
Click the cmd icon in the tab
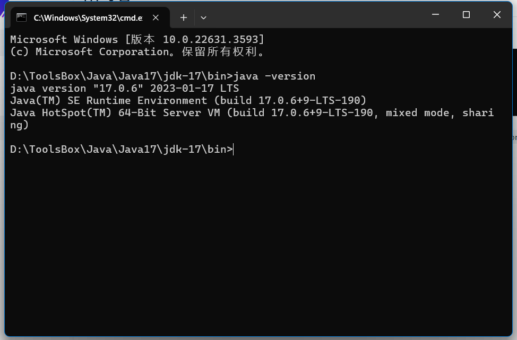[22, 18]
